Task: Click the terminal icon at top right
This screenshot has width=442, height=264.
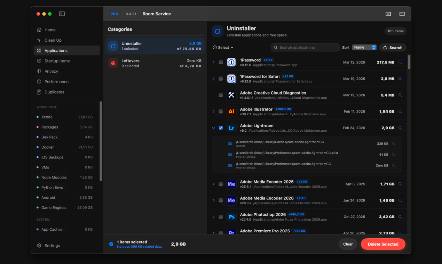Action: click(402, 14)
